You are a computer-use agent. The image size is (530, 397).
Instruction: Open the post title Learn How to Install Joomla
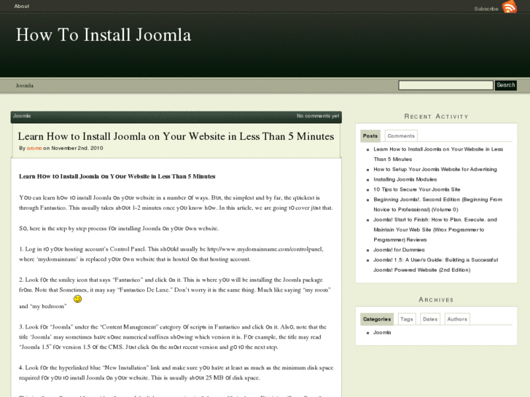click(x=176, y=136)
